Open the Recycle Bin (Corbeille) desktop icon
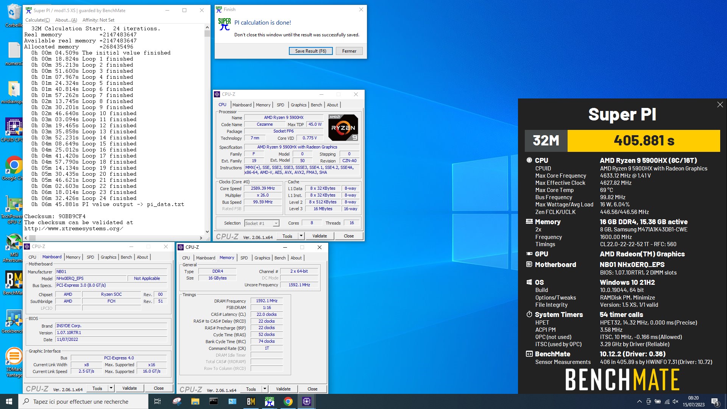Viewport: 727px width, 409px height. pyautogui.click(x=14, y=15)
